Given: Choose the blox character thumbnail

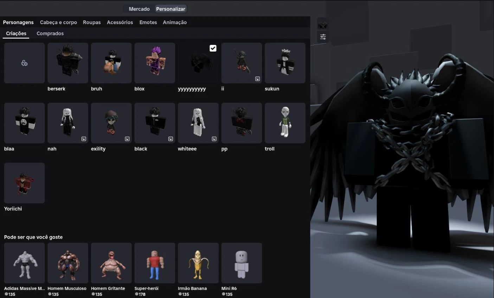Looking at the screenshot, I should click(155, 63).
